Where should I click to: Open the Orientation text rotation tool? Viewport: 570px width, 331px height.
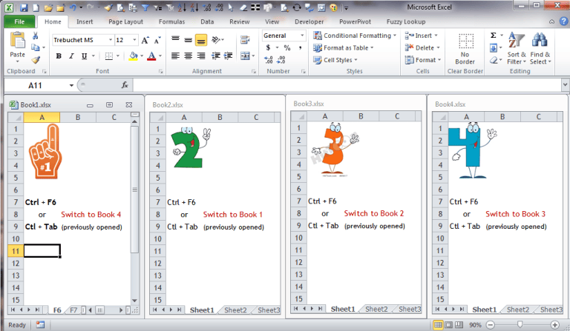click(217, 39)
